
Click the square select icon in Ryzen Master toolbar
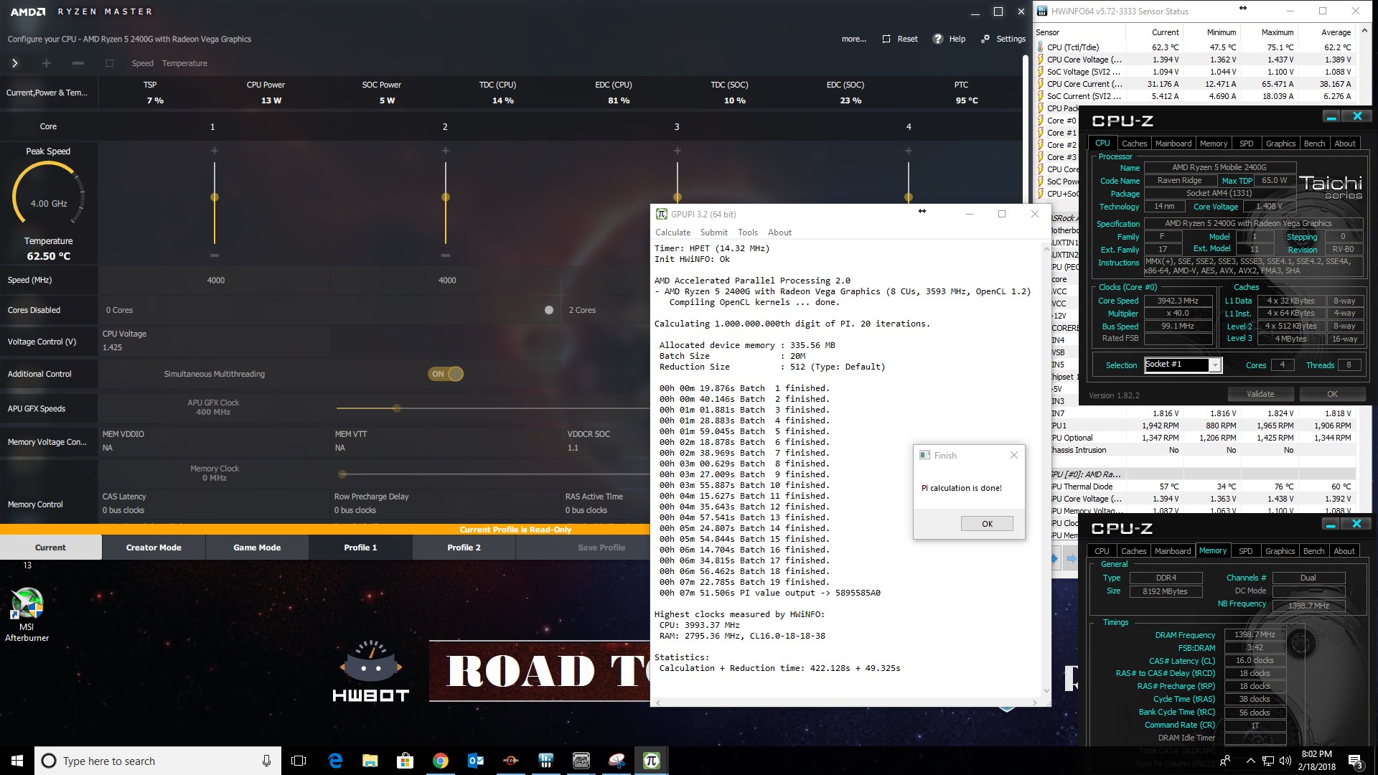[109, 63]
